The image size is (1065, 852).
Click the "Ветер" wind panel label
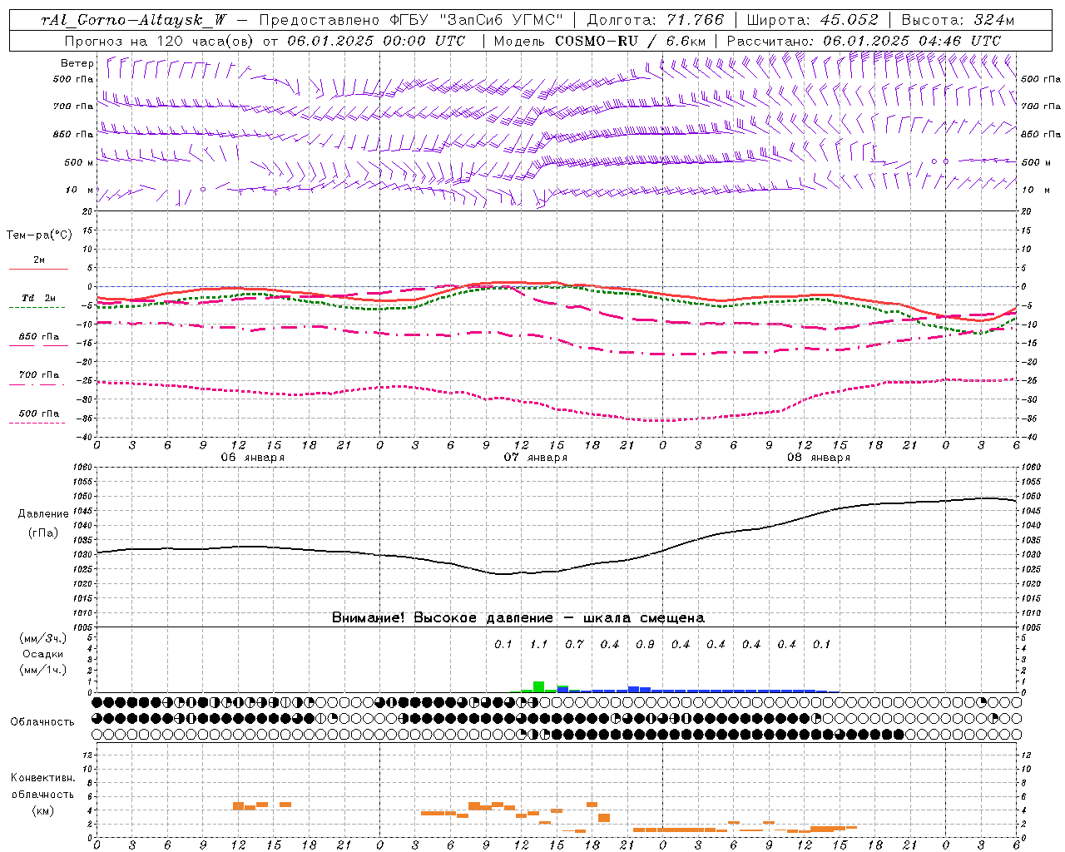click(77, 63)
